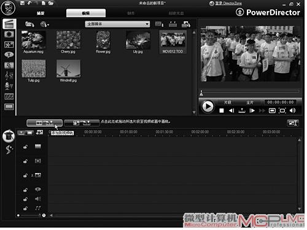Click the DirectorZone login link
Screen dimensions: 307x230
228,3
